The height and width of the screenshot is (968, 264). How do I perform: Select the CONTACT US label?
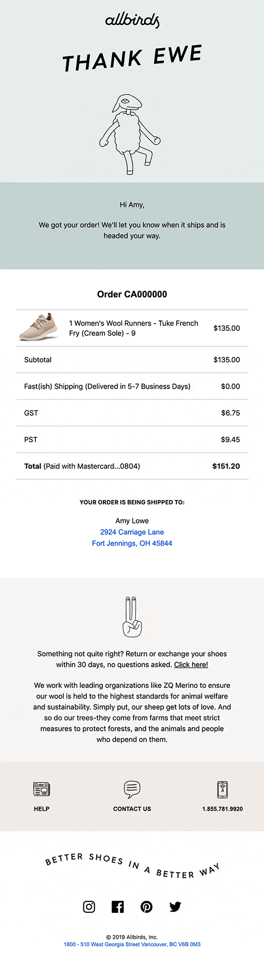[x=132, y=809]
